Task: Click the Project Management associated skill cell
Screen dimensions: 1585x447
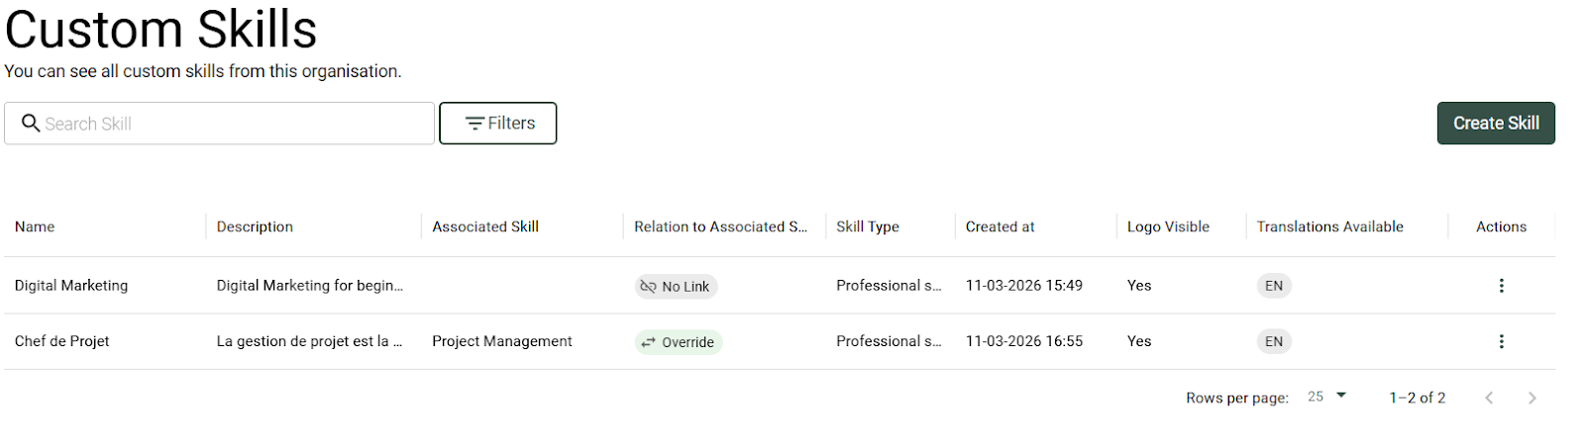Action: [x=501, y=341]
